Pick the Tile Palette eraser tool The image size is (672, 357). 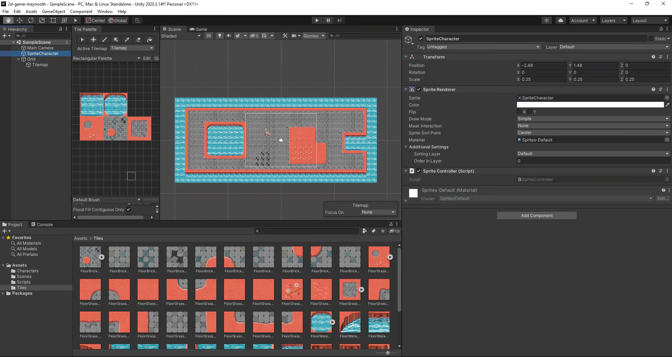click(138, 40)
